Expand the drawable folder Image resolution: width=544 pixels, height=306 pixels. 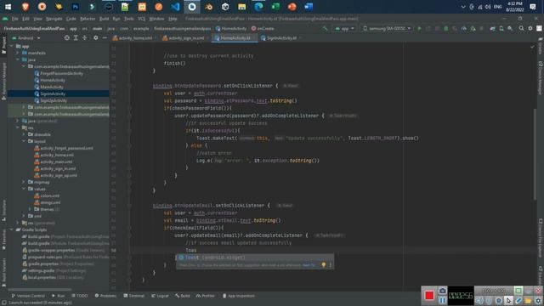pyautogui.click(x=24, y=134)
